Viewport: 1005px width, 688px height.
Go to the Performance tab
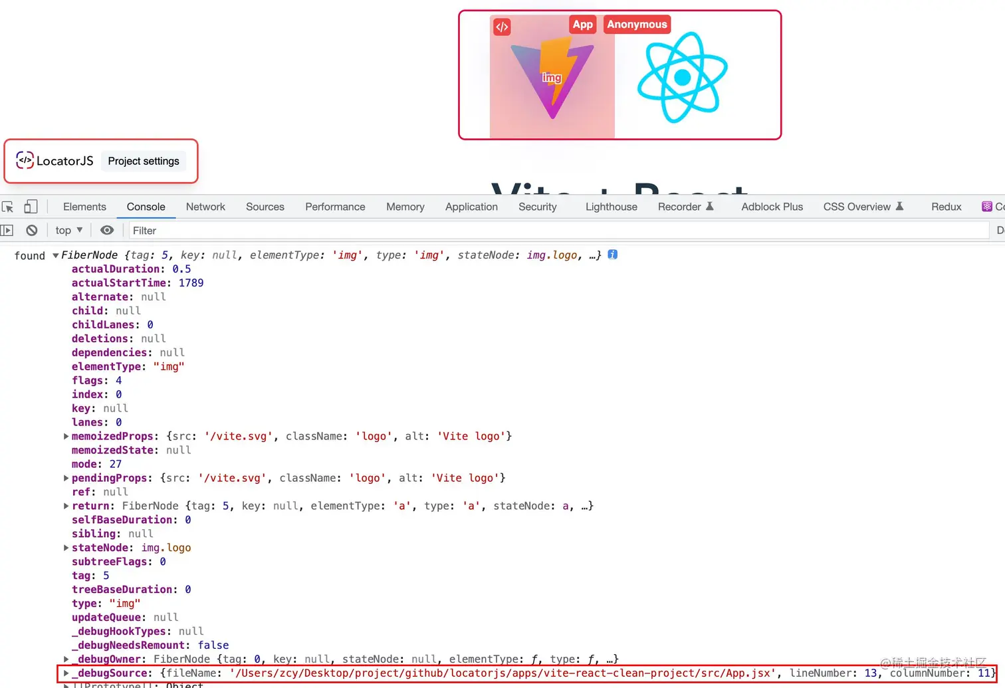click(x=335, y=207)
